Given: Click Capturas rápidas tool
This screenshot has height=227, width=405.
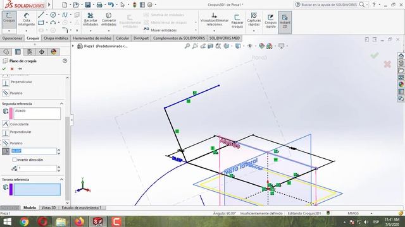Looking at the screenshot, I should pyautogui.click(x=254, y=20).
